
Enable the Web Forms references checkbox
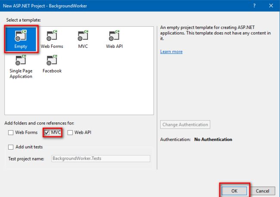[x=11, y=132]
